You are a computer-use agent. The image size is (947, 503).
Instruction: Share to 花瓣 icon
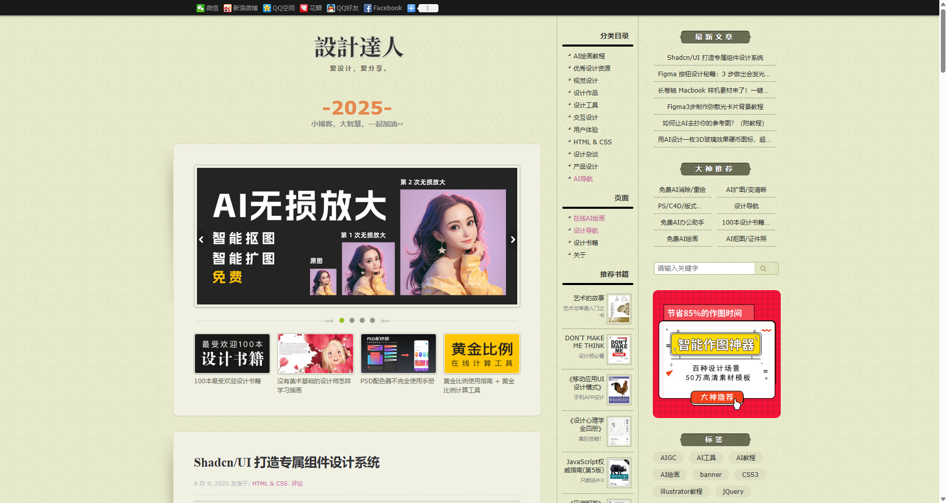[x=311, y=8]
